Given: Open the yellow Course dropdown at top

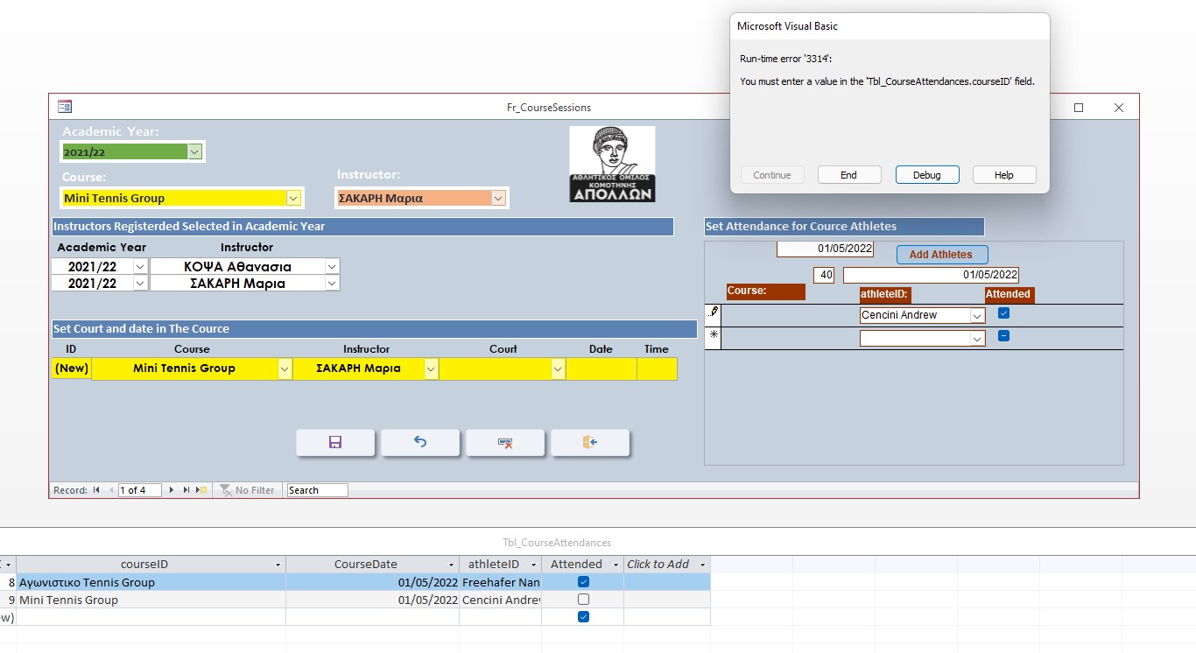Looking at the screenshot, I should [x=293, y=198].
